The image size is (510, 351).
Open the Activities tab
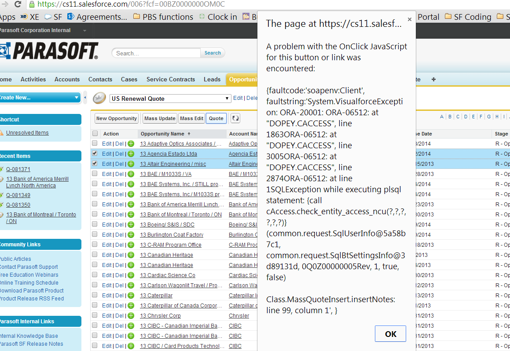[33, 79]
